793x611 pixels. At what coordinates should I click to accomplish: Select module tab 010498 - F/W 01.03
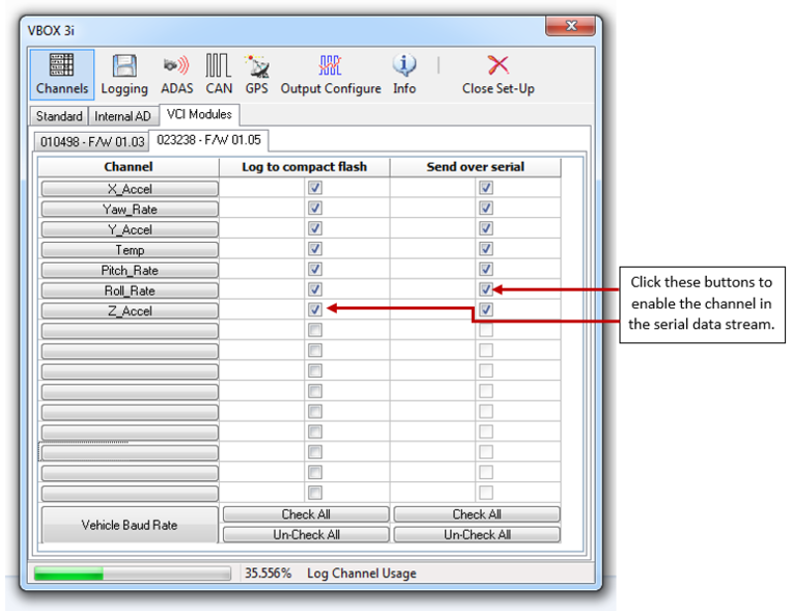[x=92, y=141]
